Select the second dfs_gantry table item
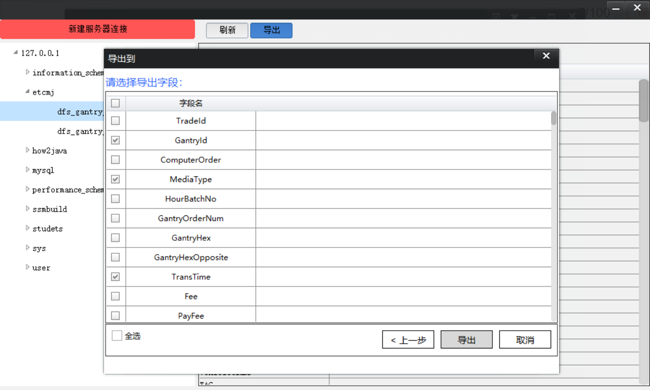The image size is (650, 390). pos(81,132)
